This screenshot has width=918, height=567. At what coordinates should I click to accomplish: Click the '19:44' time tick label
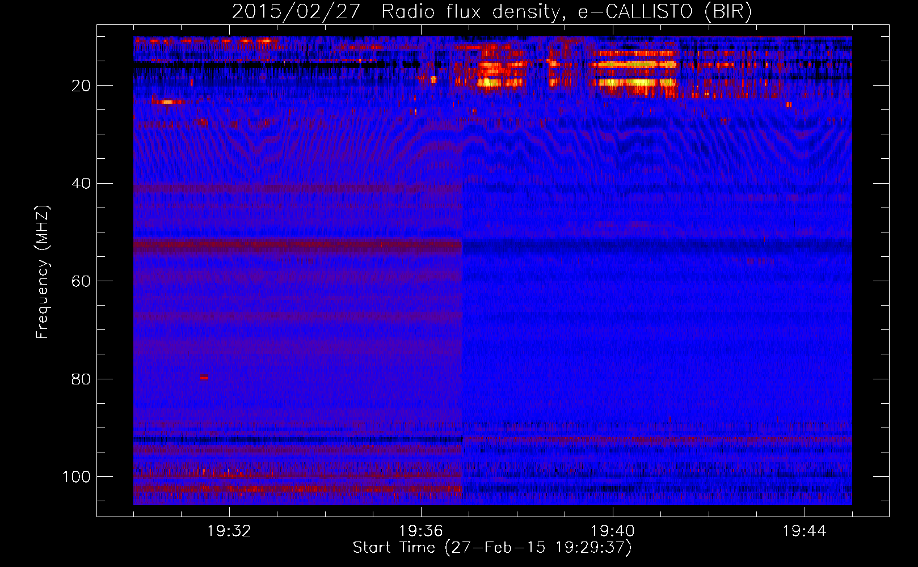[804, 531]
